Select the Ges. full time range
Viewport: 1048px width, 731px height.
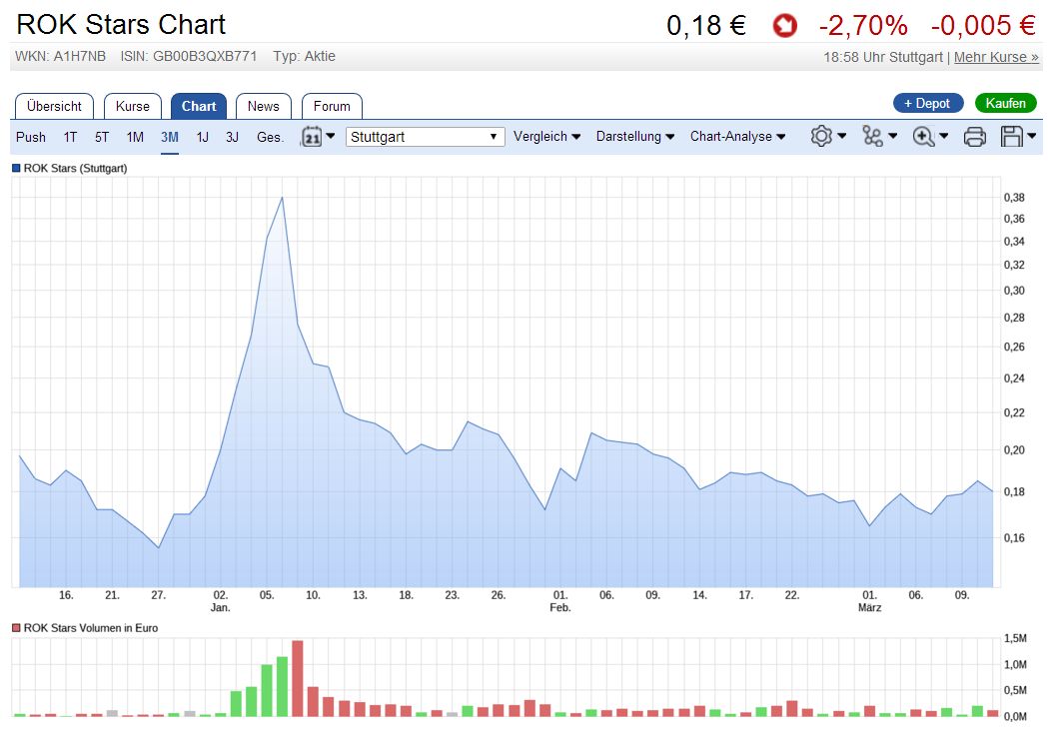(270, 137)
